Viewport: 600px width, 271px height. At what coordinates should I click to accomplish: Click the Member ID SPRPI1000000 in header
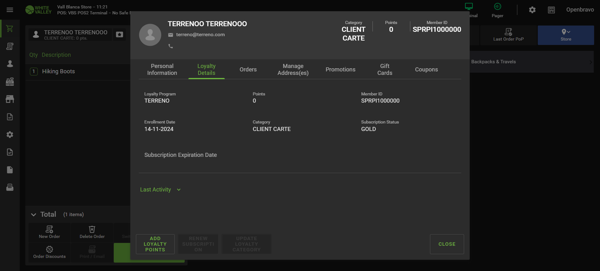tap(437, 29)
